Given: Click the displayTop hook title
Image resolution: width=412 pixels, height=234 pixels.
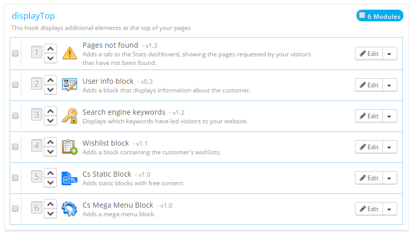Looking at the screenshot, I should tap(33, 16).
